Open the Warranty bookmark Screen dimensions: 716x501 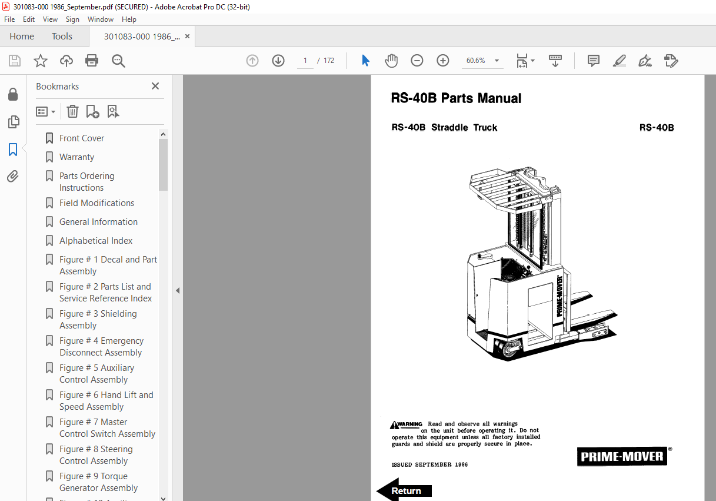(x=76, y=157)
